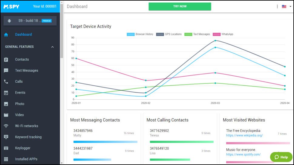Viewport: 294px width, 165px height.
Task: Collapse the General Features section
Action: (x=52, y=47)
